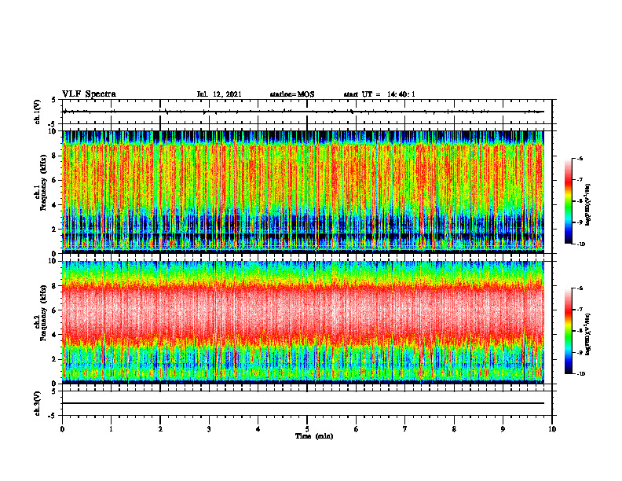
Task: Click the time axis tick label "8"
Action: click(x=454, y=429)
